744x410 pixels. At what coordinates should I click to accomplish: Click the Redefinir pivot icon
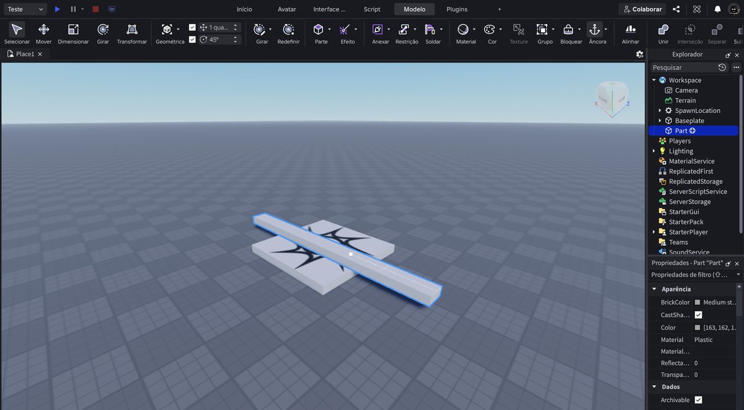pos(288,29)
